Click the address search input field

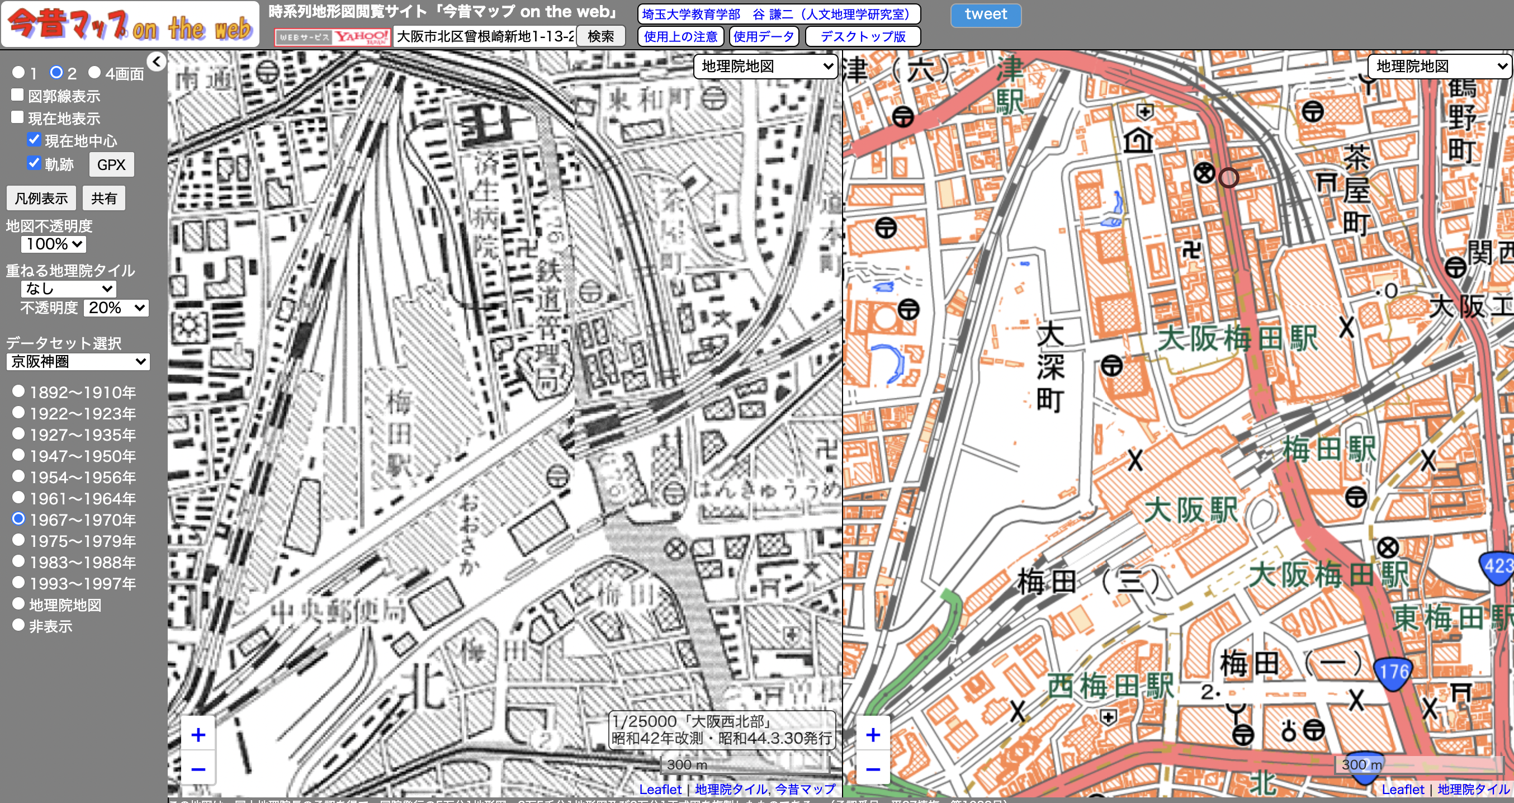coord(485,36)
